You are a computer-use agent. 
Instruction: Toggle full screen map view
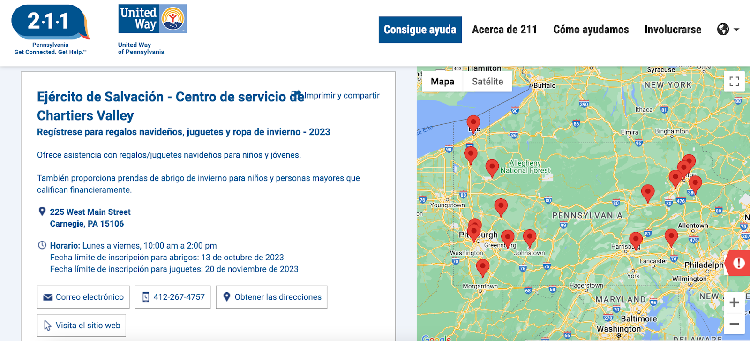(734, 82)
